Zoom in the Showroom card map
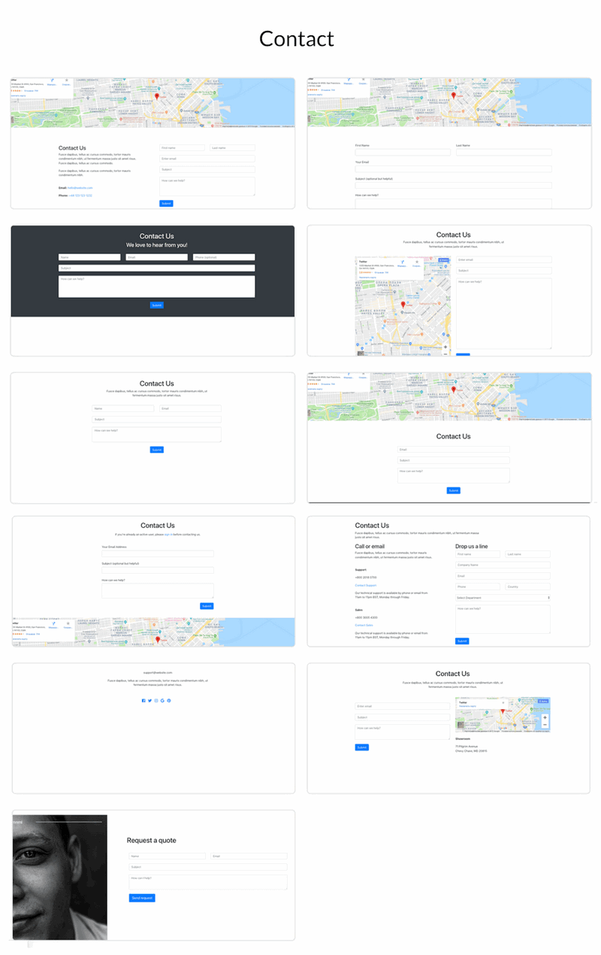Image resolution: width=601 pixels, height=955 pixels. (545, 718)
